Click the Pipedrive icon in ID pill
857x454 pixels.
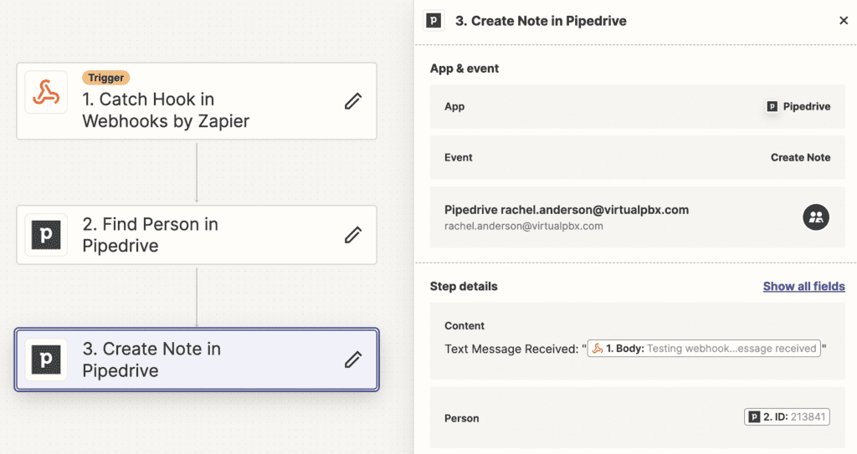tap(754, 417)
